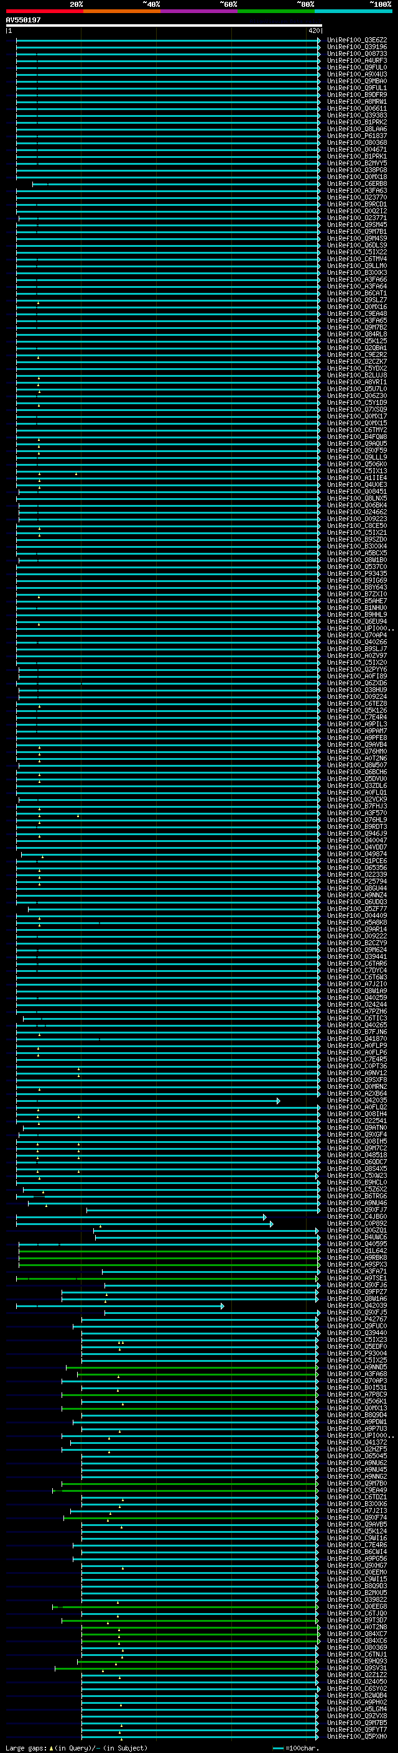Click the white query sequence ruler bar

coord(164,25)
